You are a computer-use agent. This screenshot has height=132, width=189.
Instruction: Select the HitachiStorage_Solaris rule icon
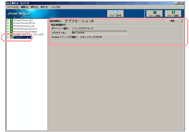pyautogui.click(x=11, y=29)
